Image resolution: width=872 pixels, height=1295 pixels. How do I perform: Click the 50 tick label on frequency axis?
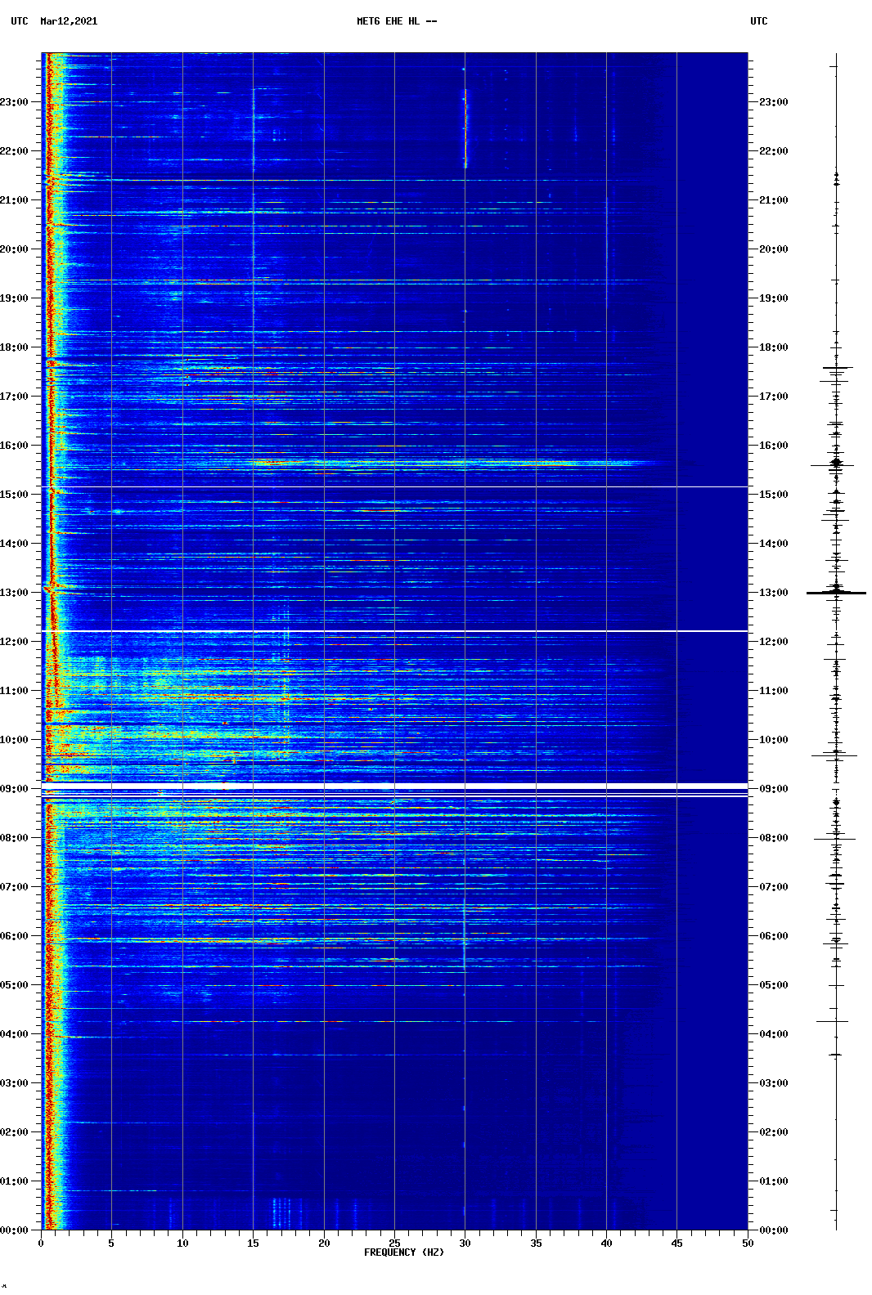pyautogui.click(x=748, y=1243)
